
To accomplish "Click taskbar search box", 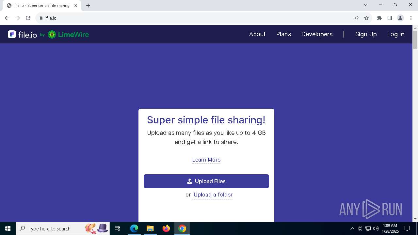I will (x=63, y=228).
